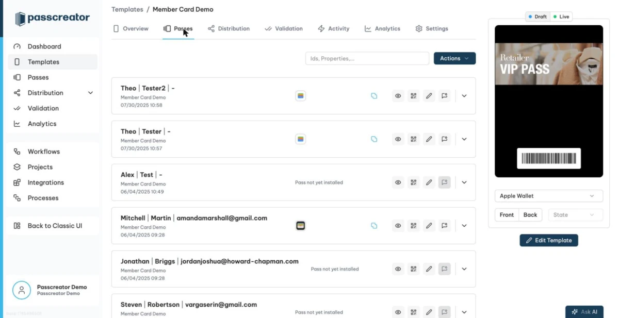Image resolution: width=619 pixels, height=318 pixels.
Task: Show the Back of the pass
Action: point(530,215)
